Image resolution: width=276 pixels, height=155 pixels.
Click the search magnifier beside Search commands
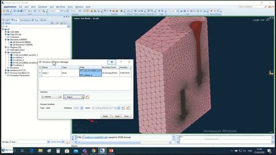click(x=266, y=7)
